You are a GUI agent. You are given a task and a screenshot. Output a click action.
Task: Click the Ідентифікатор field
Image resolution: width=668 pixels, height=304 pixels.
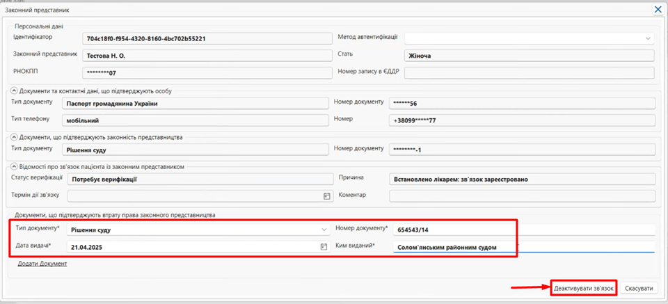[x=207, y=38]
